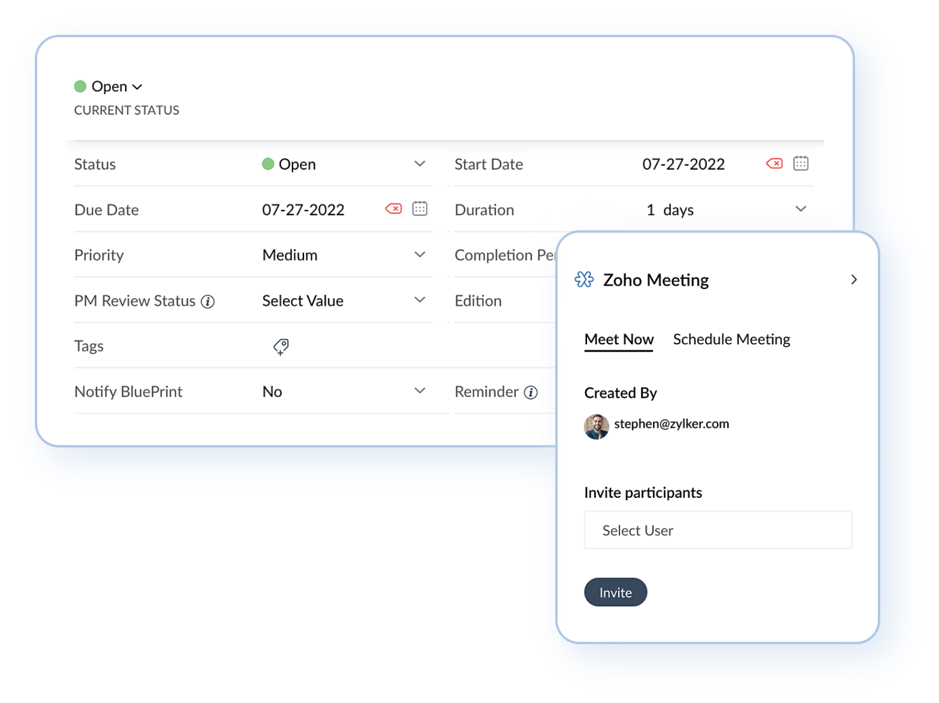939x703 pixels.
Task: Click the Select User field
Action: point(717,530)
